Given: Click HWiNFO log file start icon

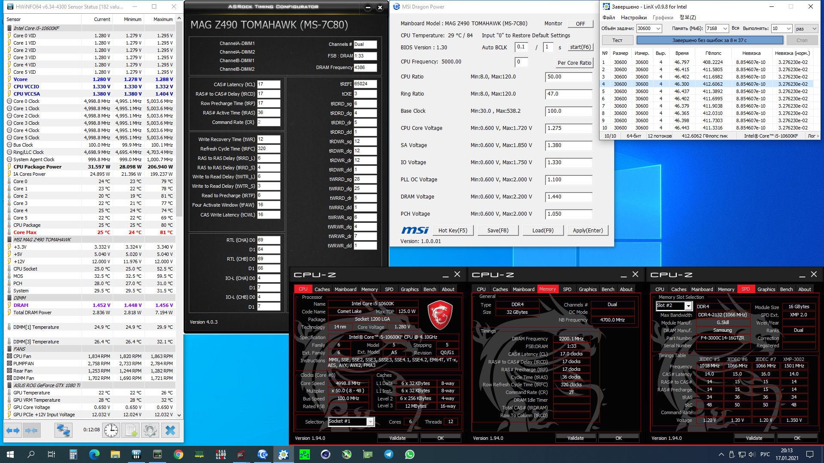Looking at the screenshot, I should pos(131,430).
